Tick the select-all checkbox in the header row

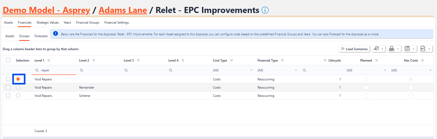8,60
